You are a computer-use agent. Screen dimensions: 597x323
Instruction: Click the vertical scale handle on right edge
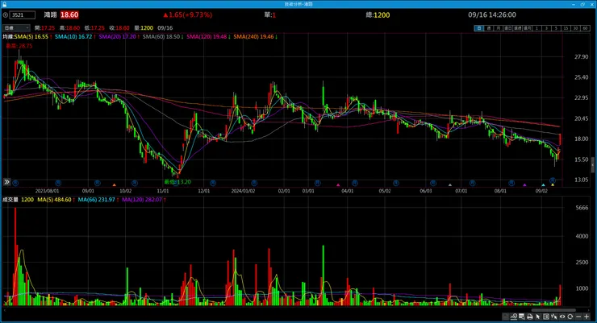pyautogui.click(x=592, y=165)
